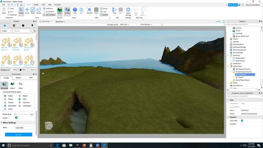Enable the Marsh biome checkbox

click(x=20, y=96)
